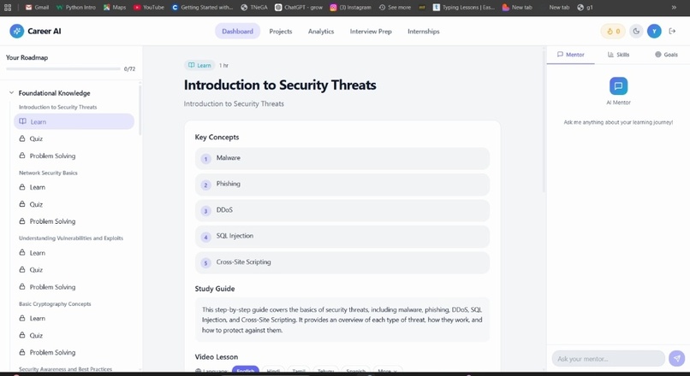Click the Study Guide paragraph text
Viewport: 690px width, 376px height.
click(342, 320)
